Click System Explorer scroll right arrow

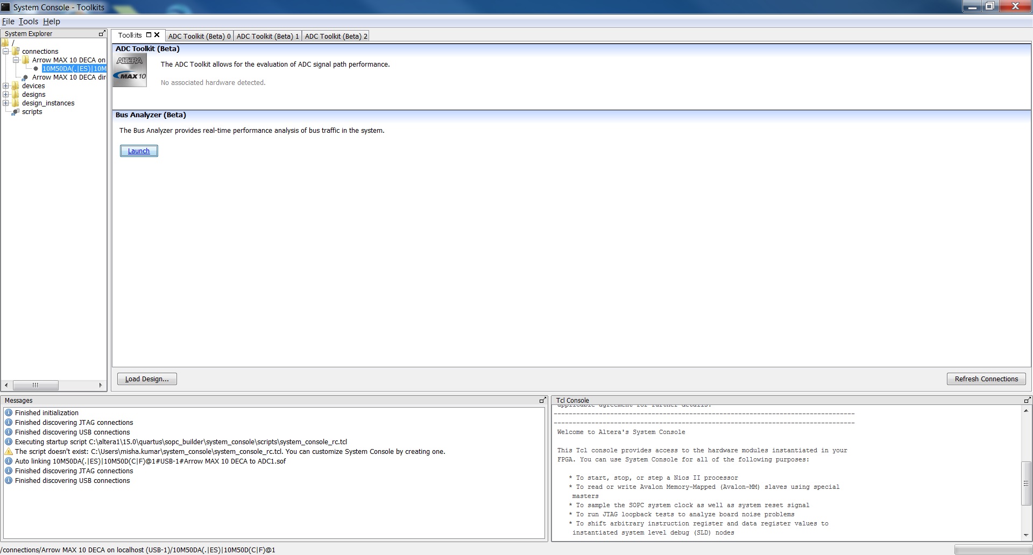pyautogui.click(x=101, y=385)
